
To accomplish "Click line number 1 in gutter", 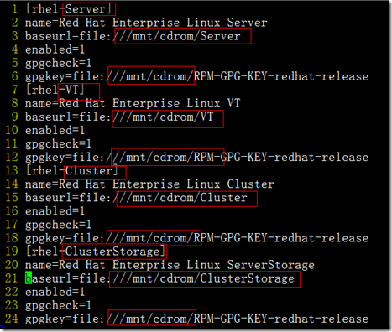I will pyautogui.click(x=15, y=9).
